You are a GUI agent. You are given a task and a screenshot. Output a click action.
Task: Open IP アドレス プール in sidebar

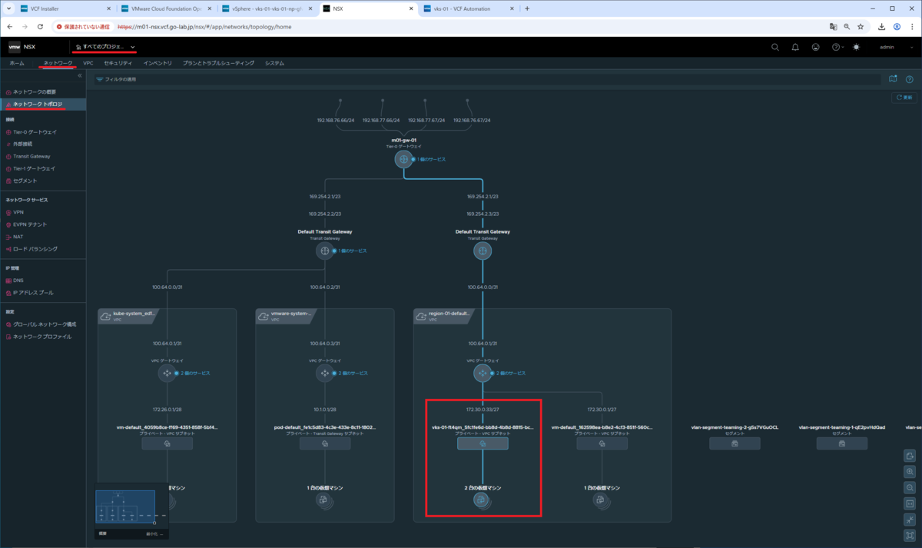point(33,293)
